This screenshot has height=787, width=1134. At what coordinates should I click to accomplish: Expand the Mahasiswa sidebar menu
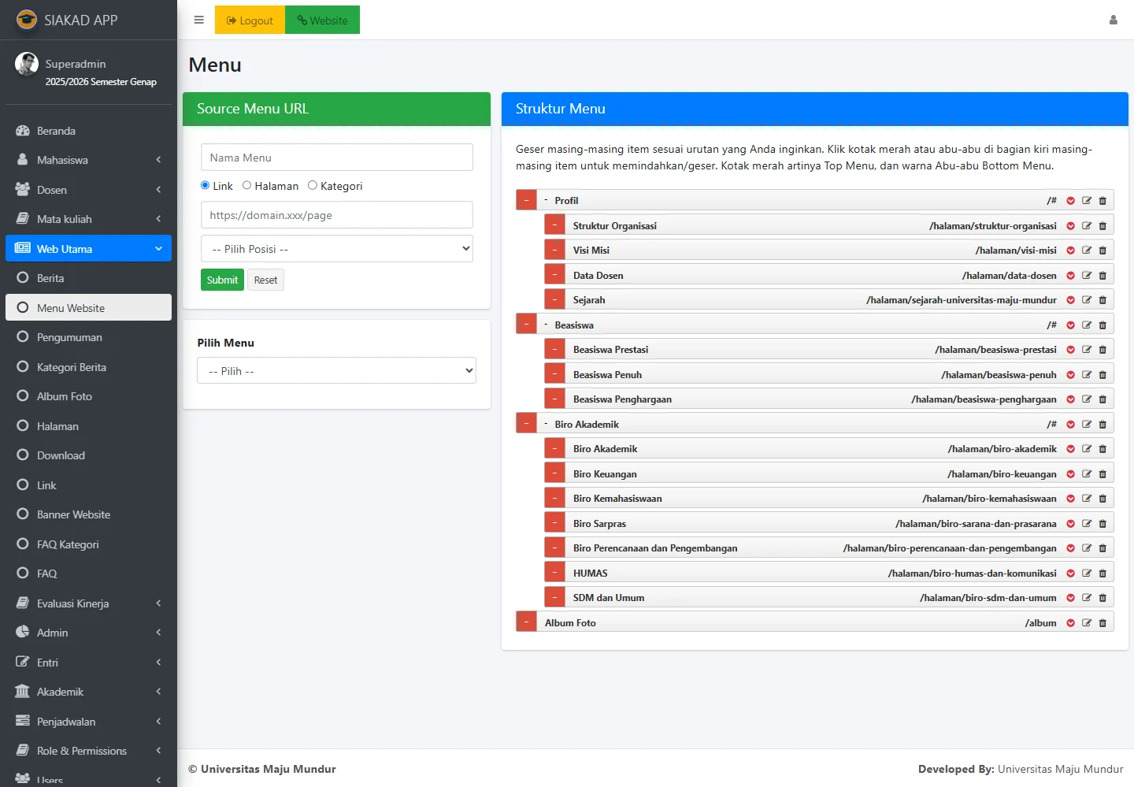click(x=87, y=160)
